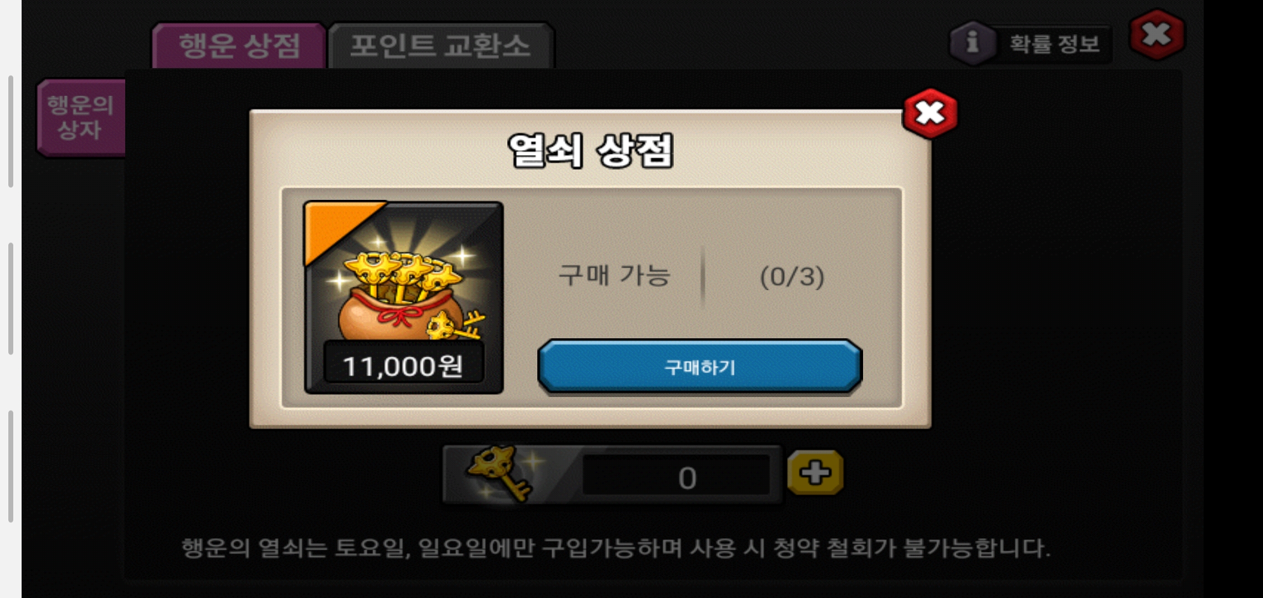Screen dimensions: 1263x598
Task: Tap the middle gray handle bar on the left edge
Action: [x=11, y=298]
